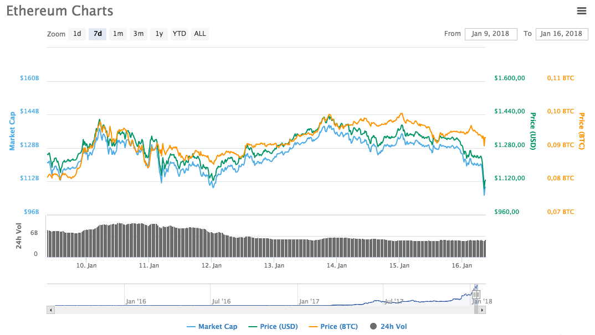595x335 pixels.
Task: Click the 11. Jan axis label
Action: click(148, 265)
